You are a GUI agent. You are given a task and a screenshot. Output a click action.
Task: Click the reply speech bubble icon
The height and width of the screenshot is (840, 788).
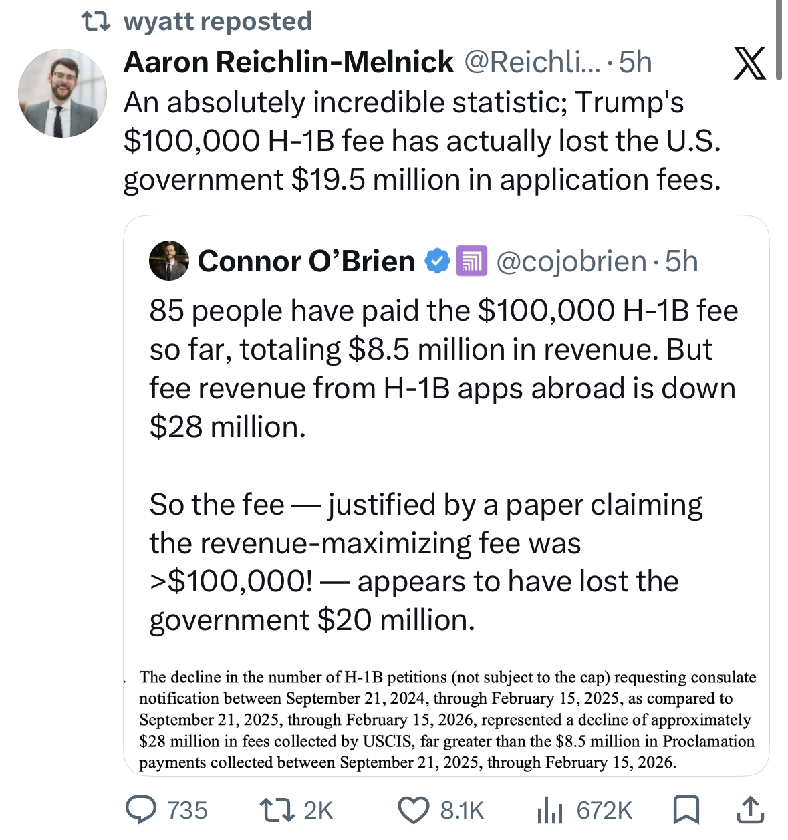[141, 810]
